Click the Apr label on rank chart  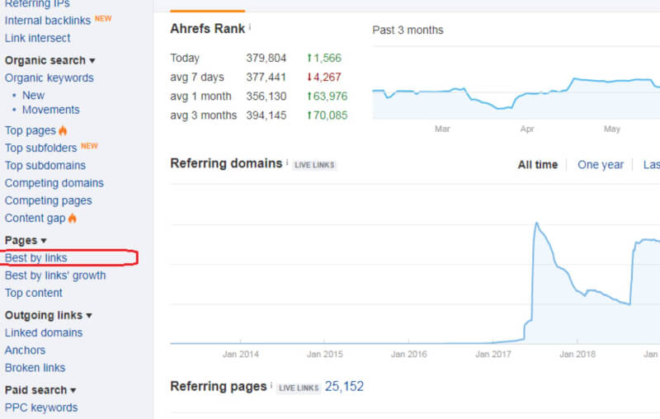tap(527, 129)
